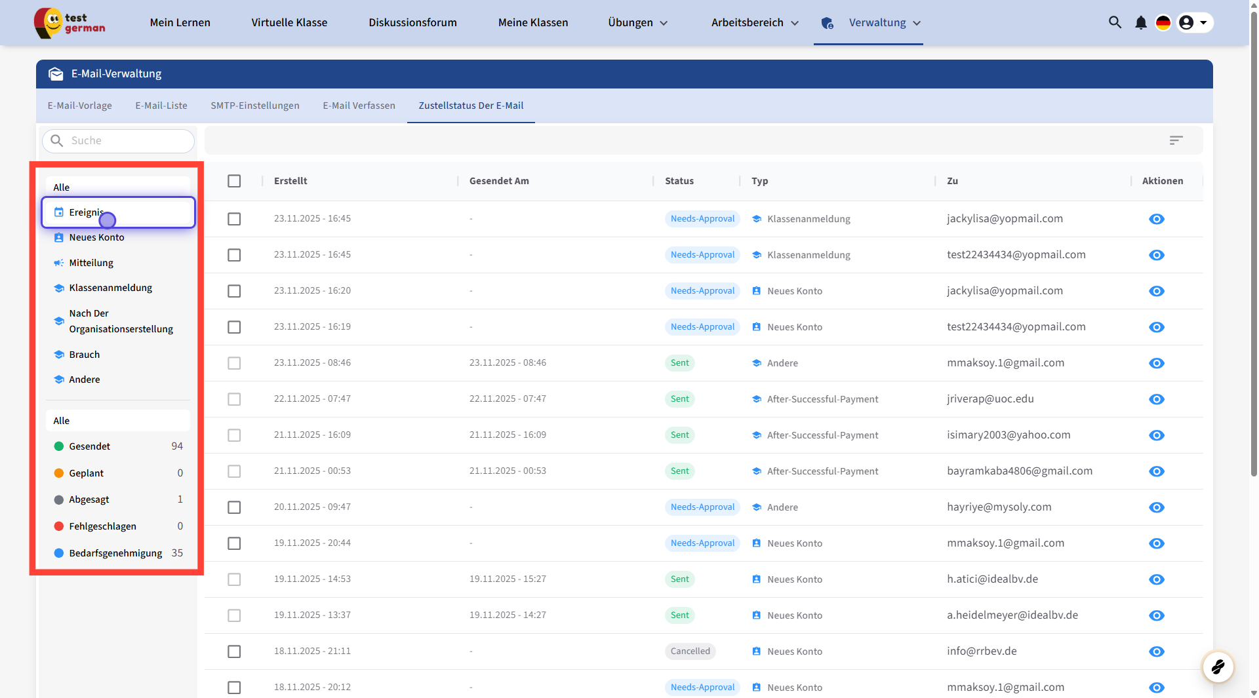Open the E-Mail Verfassen tab

coord(359,106)
